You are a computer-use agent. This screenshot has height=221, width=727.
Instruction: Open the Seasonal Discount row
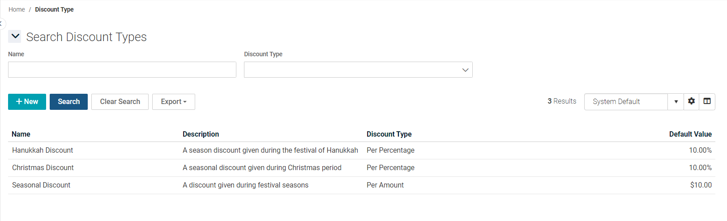click(x=41, y=185)
